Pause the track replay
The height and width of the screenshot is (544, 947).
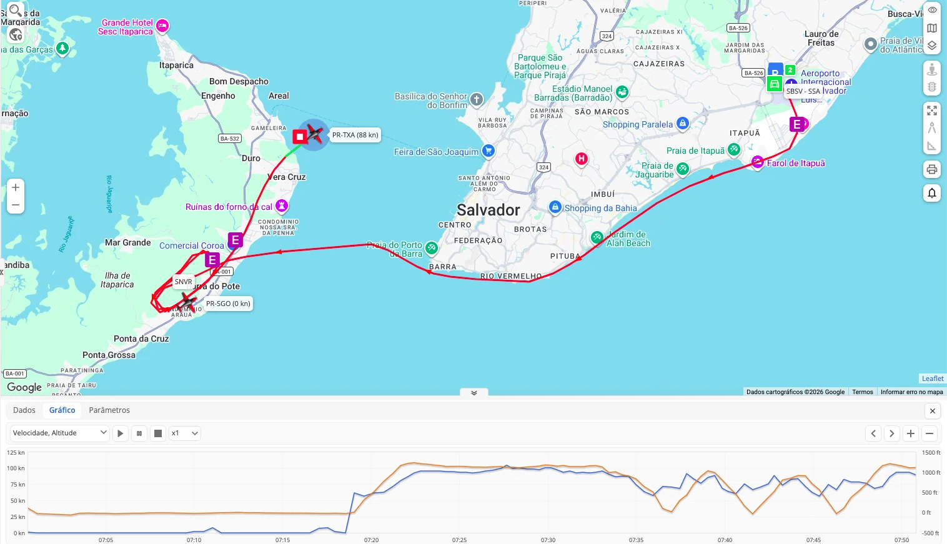pyautogui.click(x=139, y=433)
